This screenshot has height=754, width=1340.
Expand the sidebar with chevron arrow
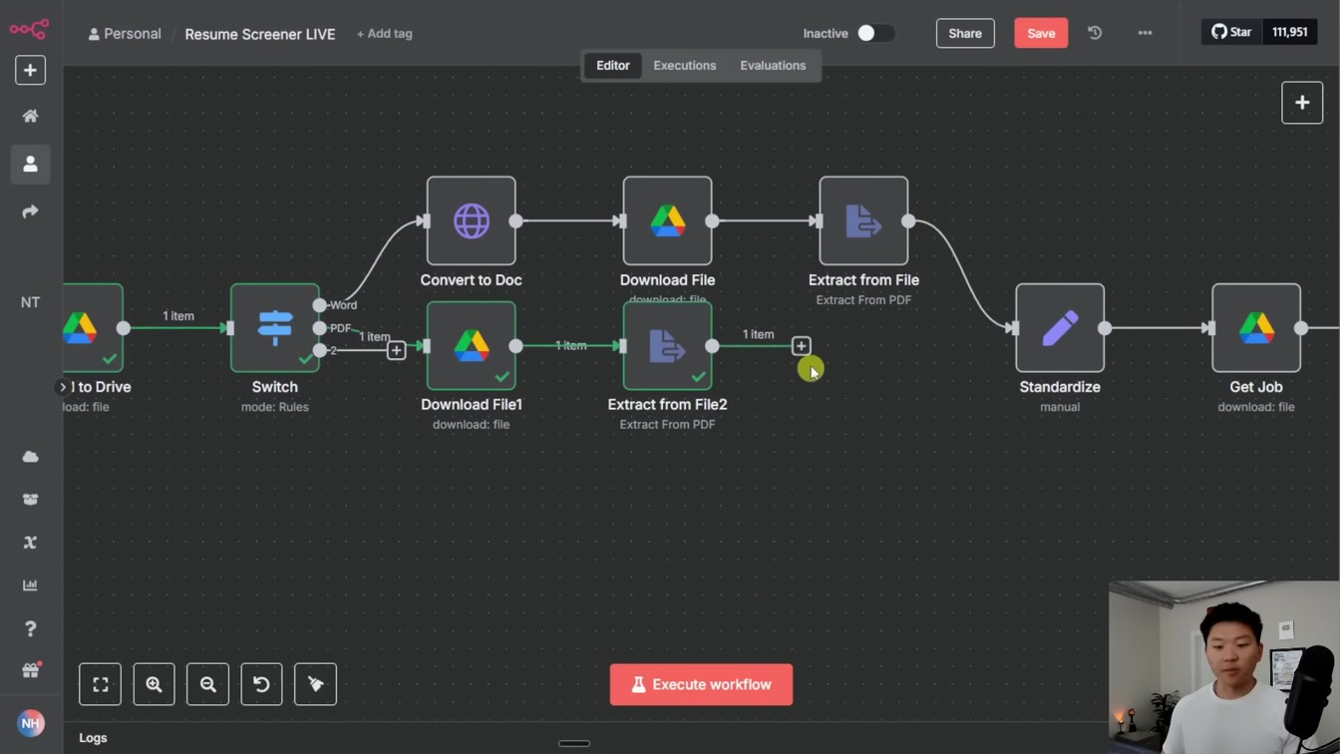point(63,387)
